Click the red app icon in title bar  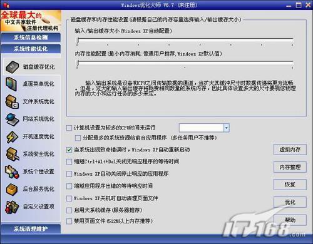pos(6,4)
